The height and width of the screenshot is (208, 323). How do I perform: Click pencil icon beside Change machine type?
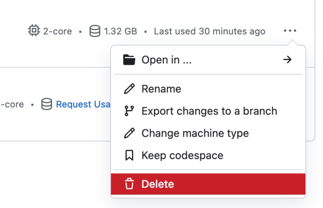pyautogui.click(x=129, y=133)
